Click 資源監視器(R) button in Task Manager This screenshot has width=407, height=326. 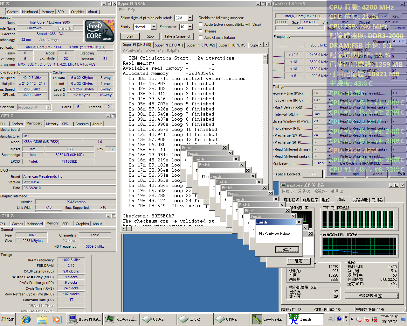(x=372, y=296)
